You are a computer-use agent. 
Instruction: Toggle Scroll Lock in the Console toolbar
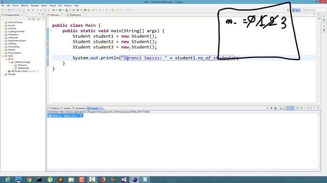coord(285,108)
